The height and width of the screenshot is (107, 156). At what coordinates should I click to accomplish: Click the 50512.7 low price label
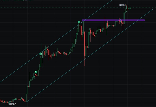click(12, 104)
